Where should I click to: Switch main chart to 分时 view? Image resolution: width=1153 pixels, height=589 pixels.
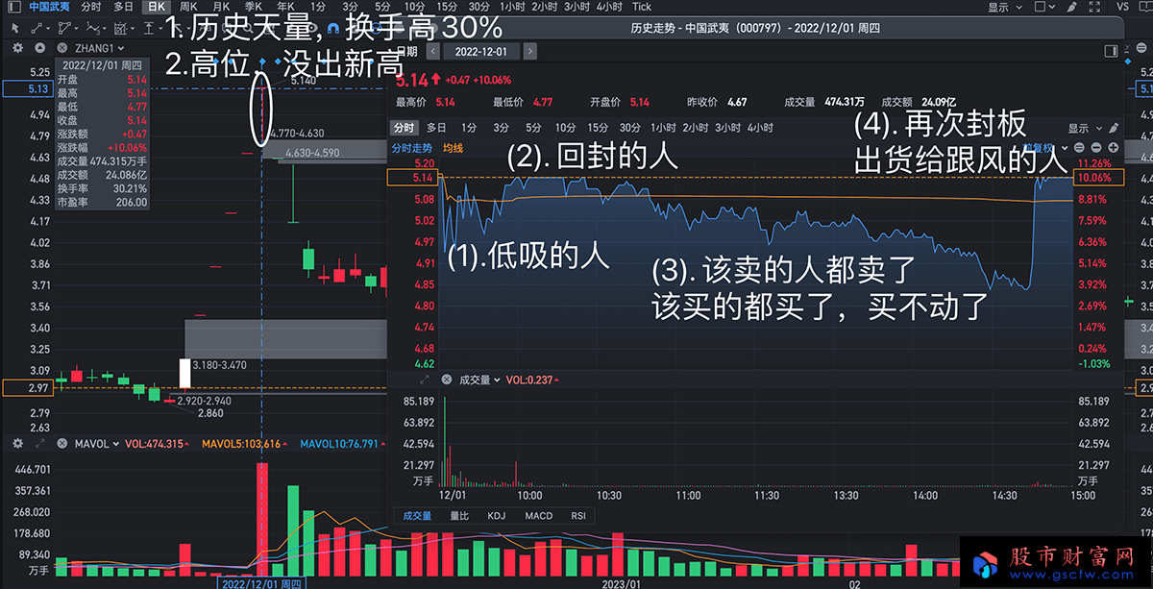point(90,7)
